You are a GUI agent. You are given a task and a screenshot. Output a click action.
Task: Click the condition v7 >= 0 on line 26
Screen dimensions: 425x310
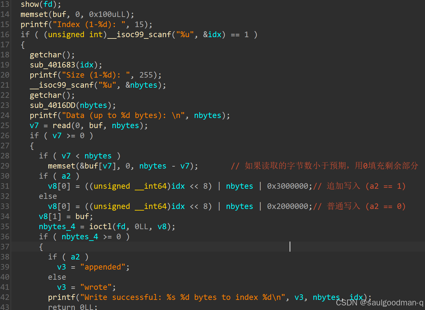[x=68, y=136]
